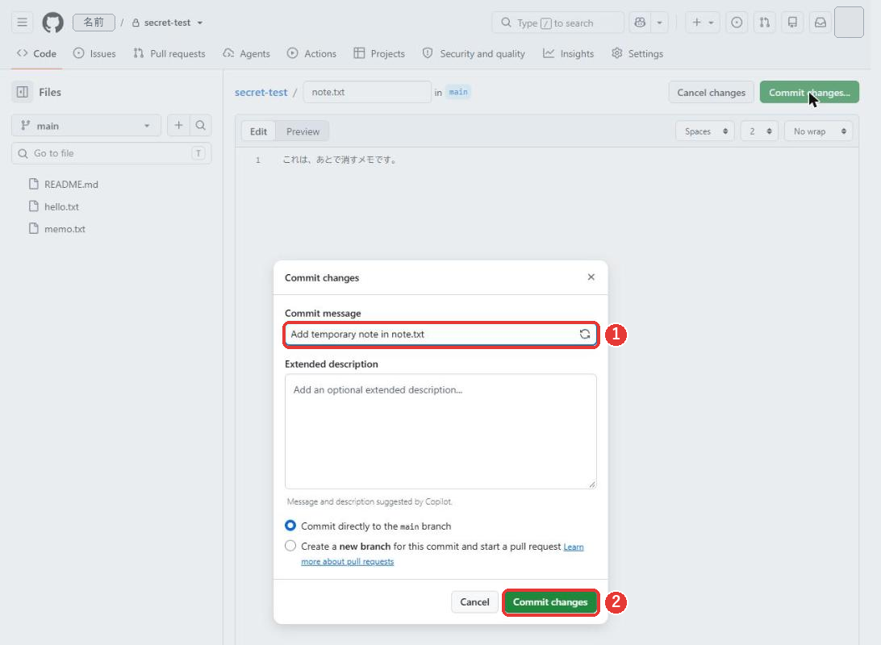
Task: Click the extended description textarea
Action: point(440,431)
